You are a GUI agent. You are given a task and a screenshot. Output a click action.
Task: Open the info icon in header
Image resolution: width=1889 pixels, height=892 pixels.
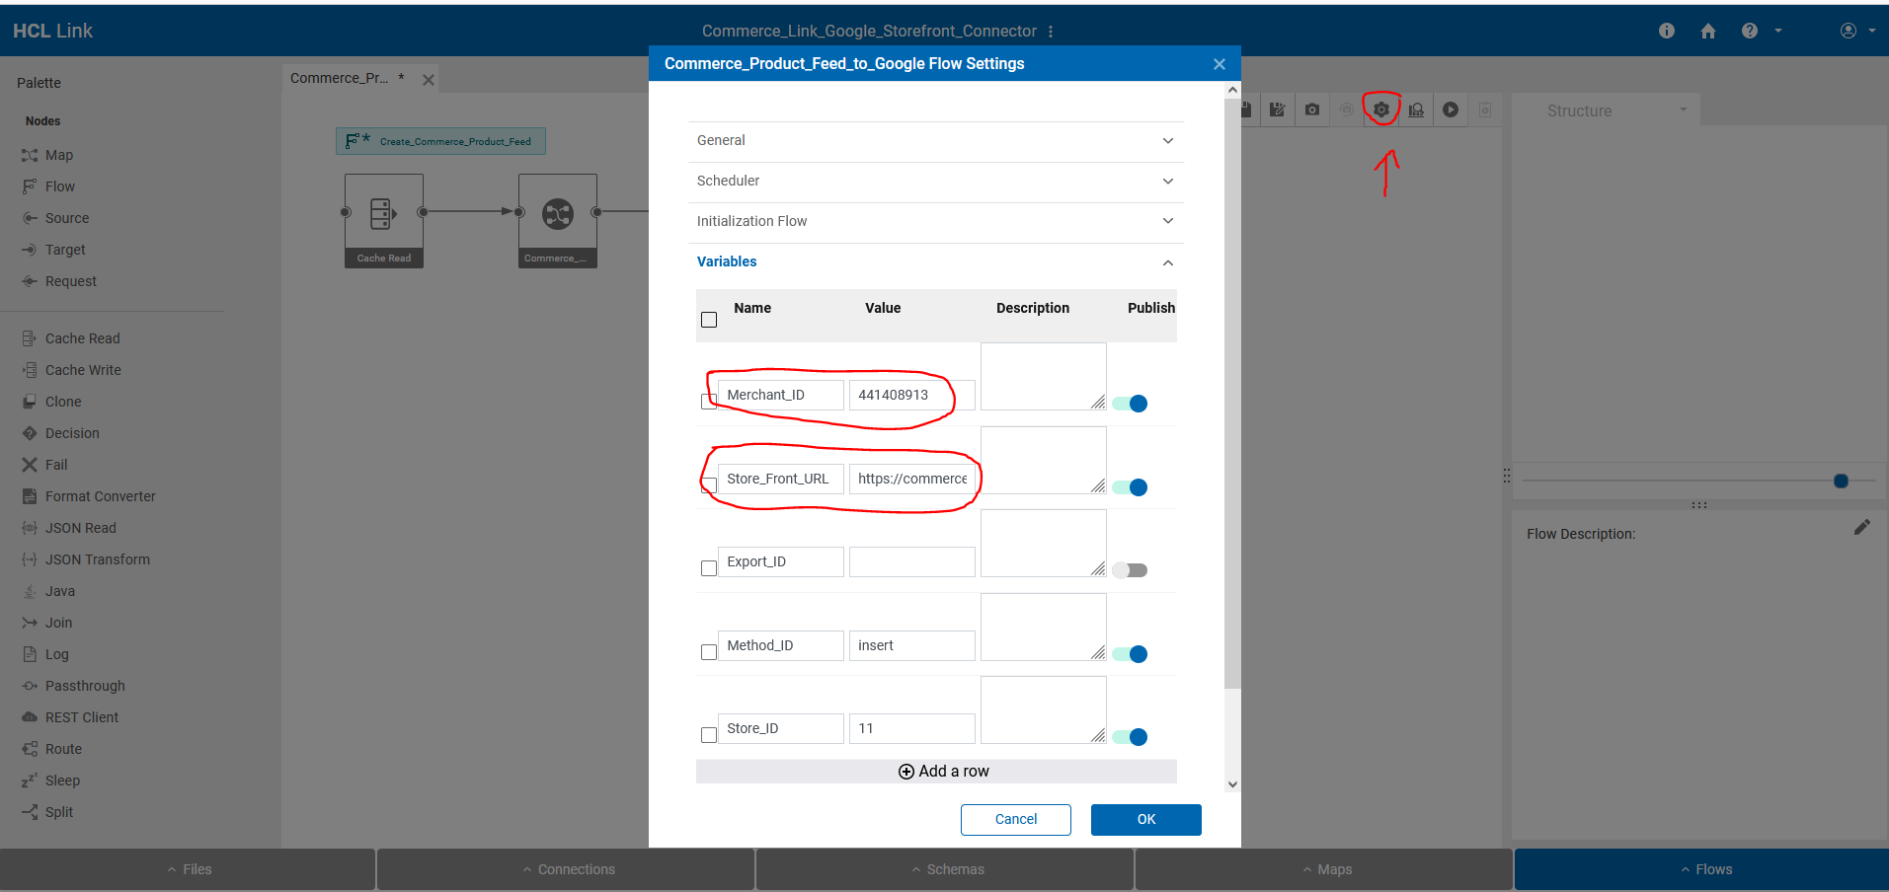click(1667, 31)
